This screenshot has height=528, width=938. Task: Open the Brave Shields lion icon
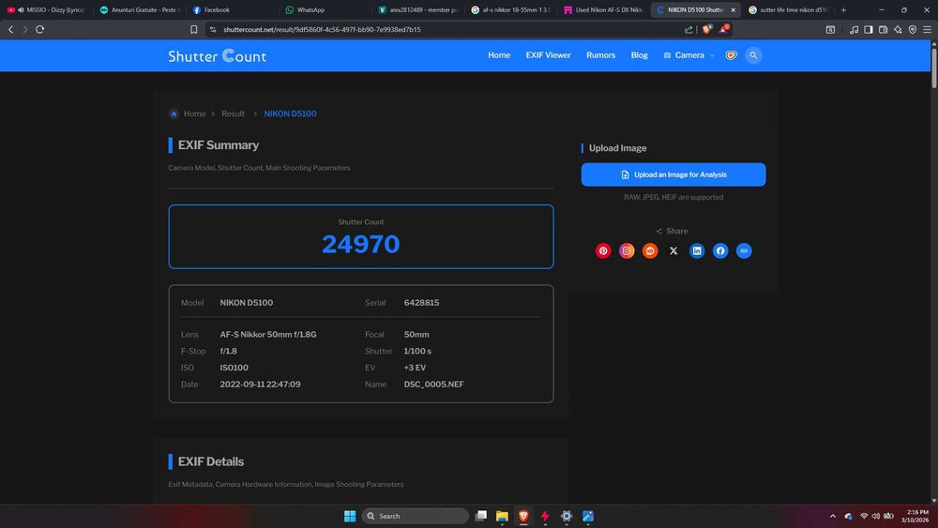point(707,29)
